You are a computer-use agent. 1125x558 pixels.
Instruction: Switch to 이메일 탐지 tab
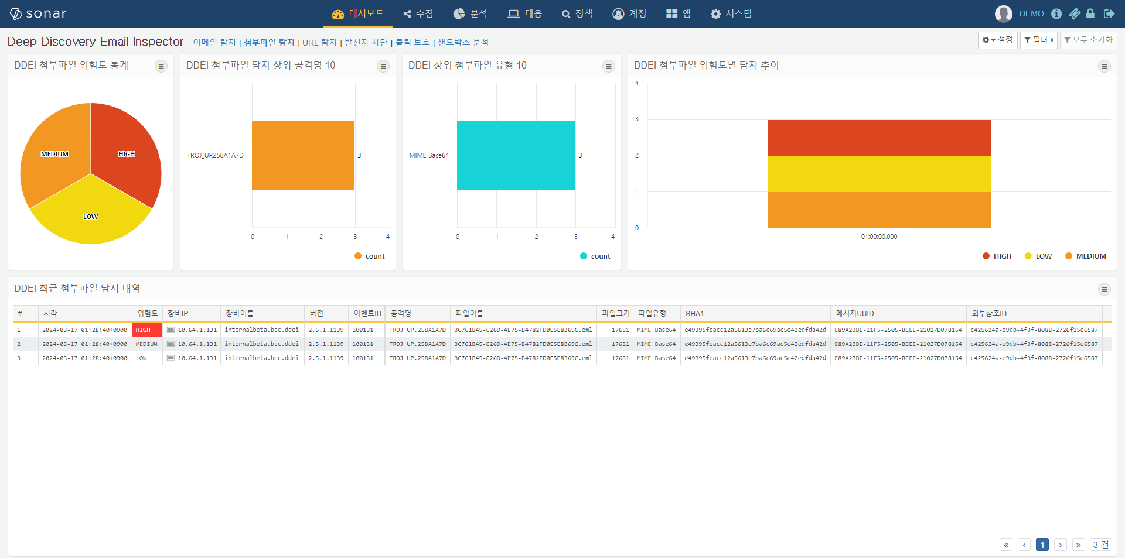pos(214,42)
